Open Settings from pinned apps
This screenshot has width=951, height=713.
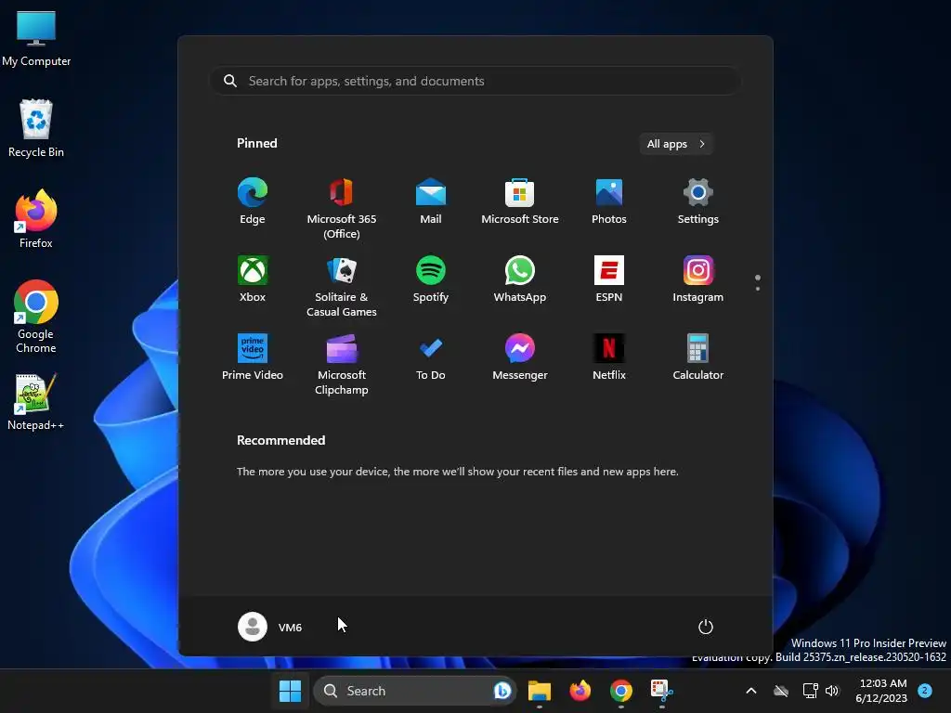click(698, 201)
